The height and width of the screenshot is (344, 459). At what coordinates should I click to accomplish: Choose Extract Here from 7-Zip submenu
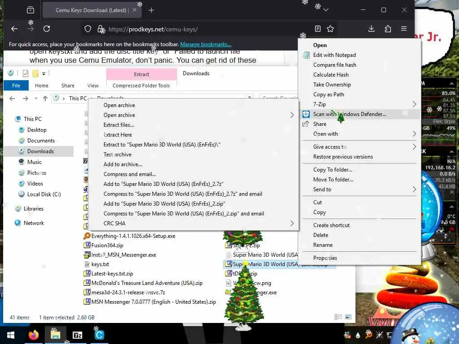click(194, 135)
